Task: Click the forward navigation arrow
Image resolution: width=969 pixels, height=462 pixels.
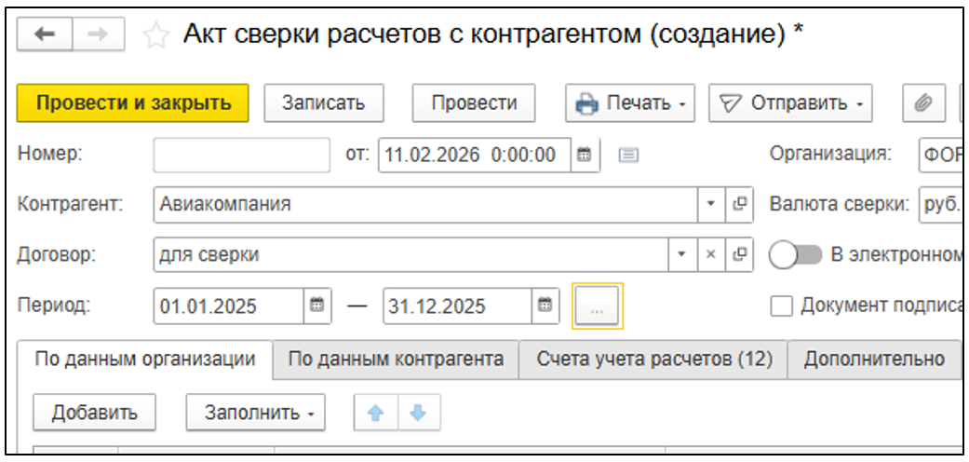Action: tap(97, 34)
